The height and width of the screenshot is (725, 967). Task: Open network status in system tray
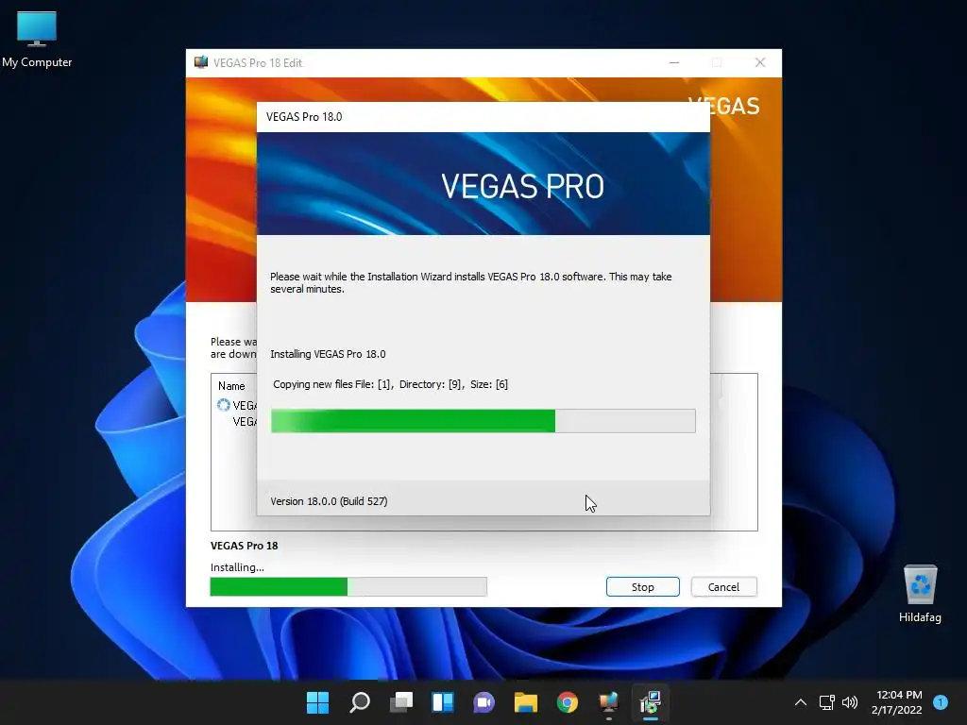[826, 702]
